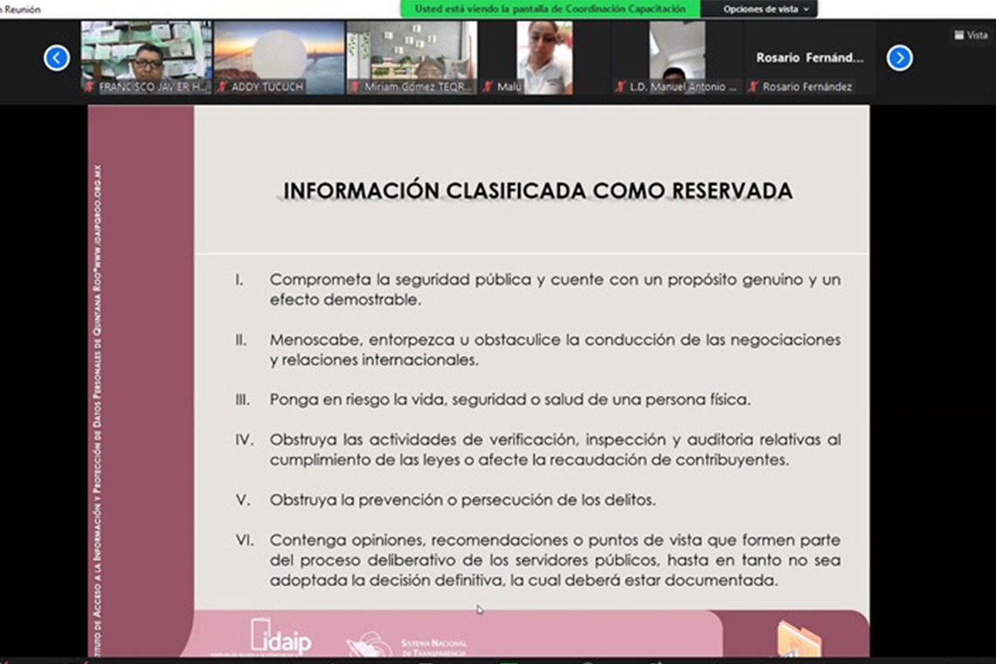The height and width of the screenshot is (664, 996).
Task: Click Malu's muted microphone icon
Action: 488,87
